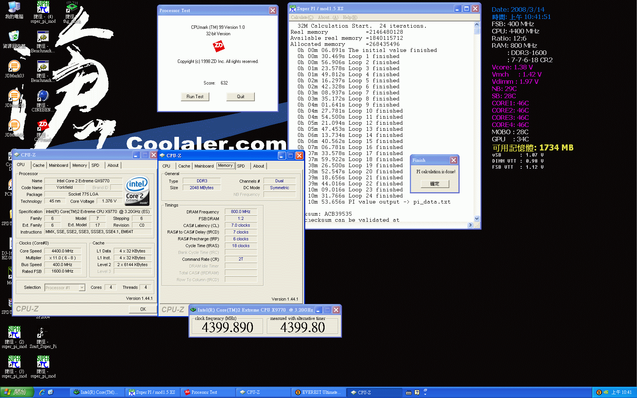Click the Start button on taskbar

(17, 392)
